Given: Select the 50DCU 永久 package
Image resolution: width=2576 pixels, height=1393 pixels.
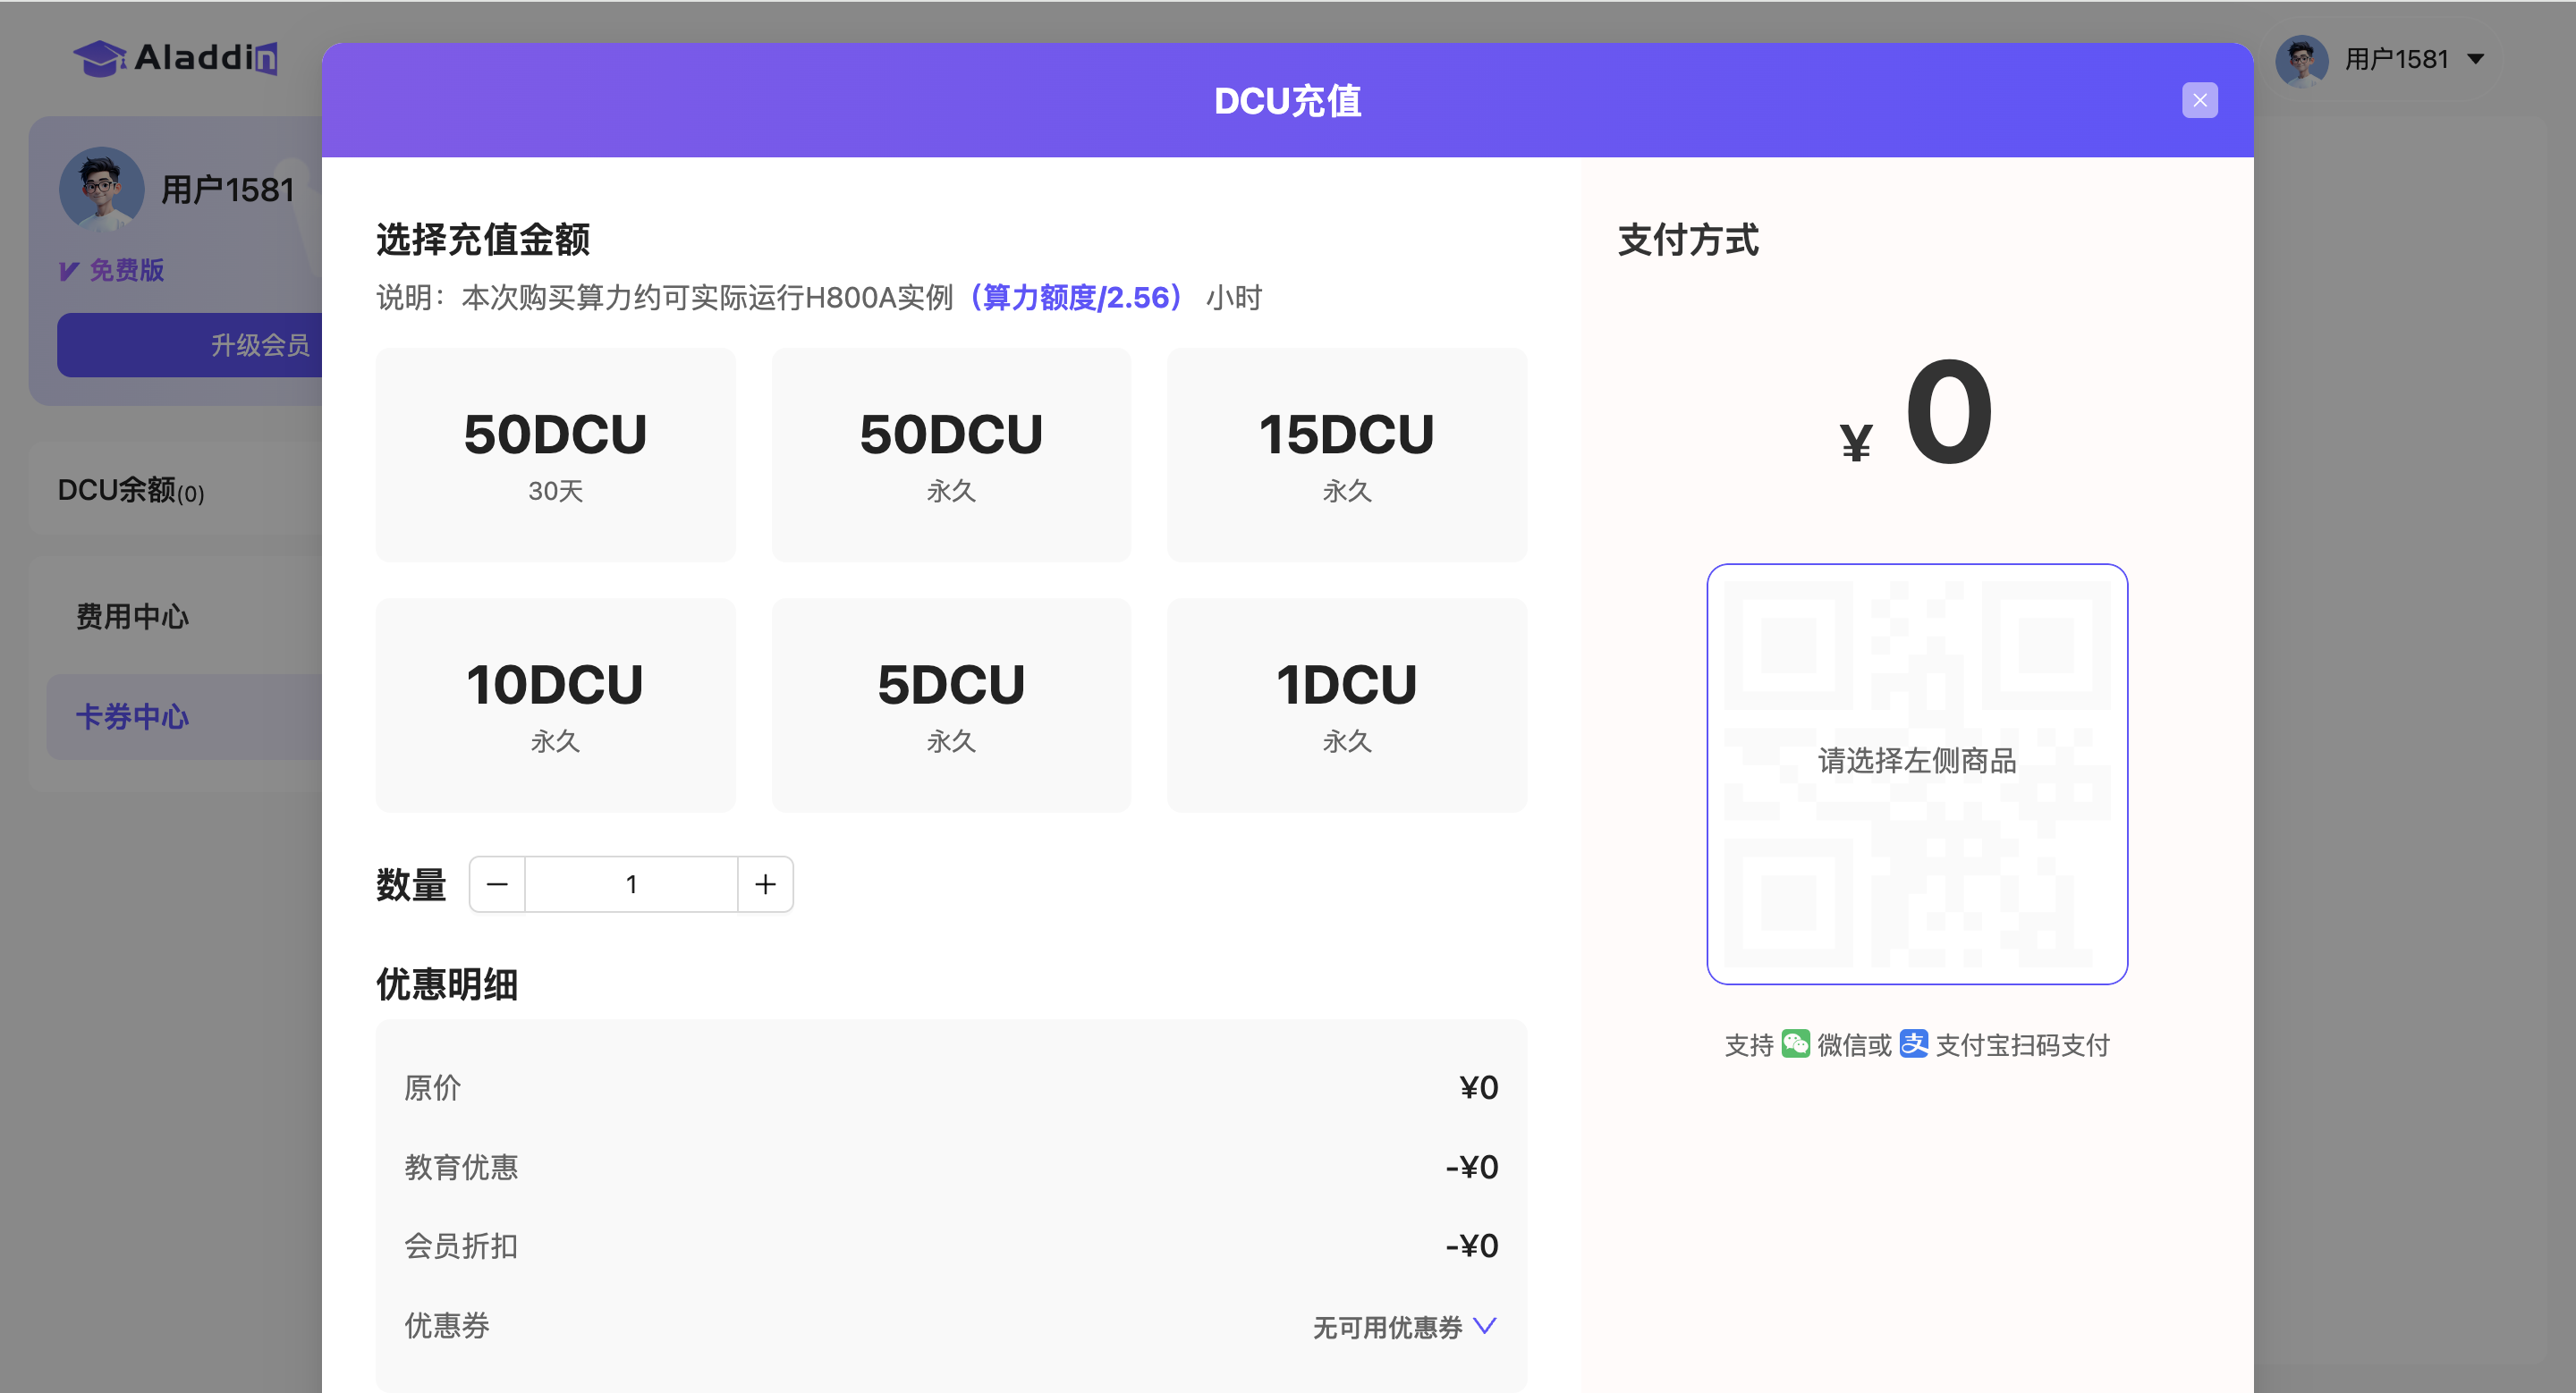Looking at the screenshot, I should click(951, 455).
